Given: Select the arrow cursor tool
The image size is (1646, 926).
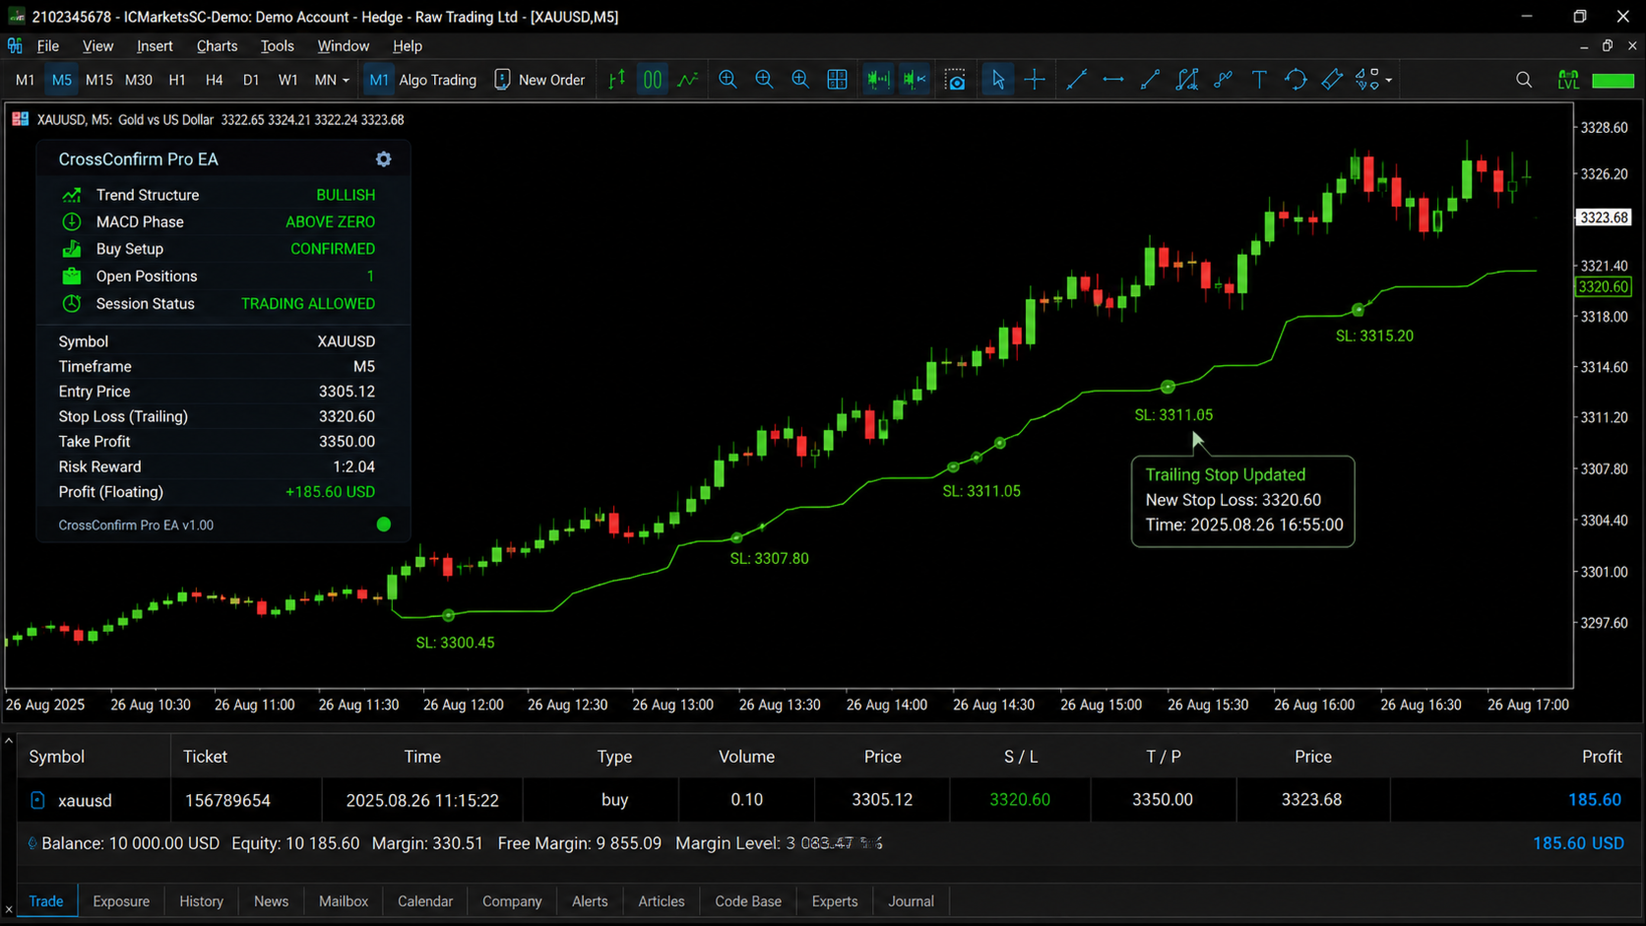Looking at the screenshot, I should (x=997, y=80).
